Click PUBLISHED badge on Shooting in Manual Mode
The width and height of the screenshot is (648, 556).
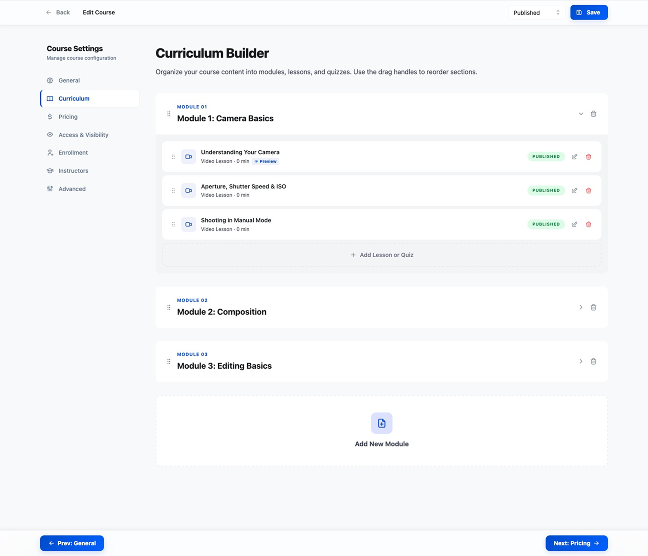(x=546, y=224)
